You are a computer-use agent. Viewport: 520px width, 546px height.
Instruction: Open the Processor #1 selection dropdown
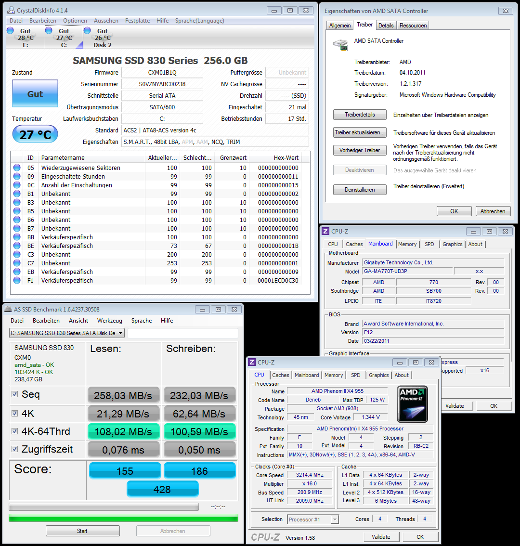[313, 519]
